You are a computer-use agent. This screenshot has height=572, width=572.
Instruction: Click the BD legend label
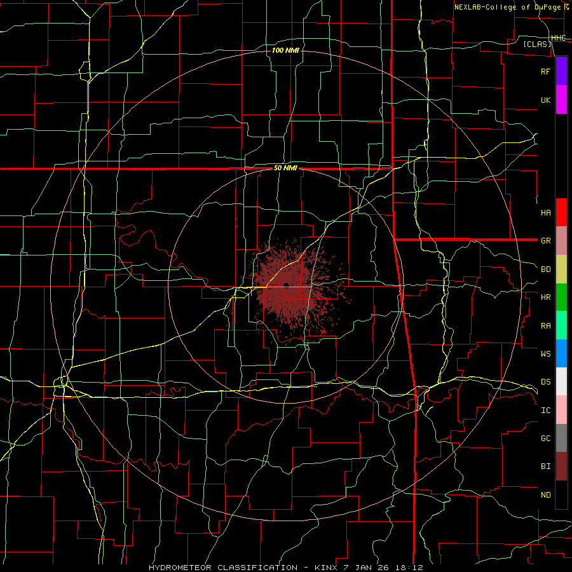point(545,269)
